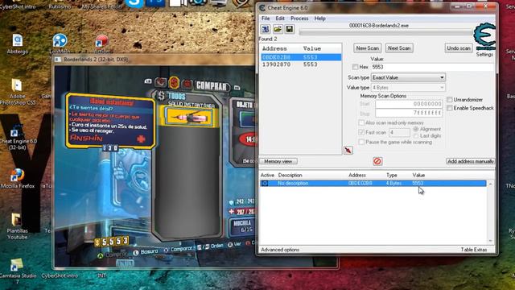Enable the Speedhack checkbox
The height and width of the screenshot is (290, 515).
coord(450,108)
